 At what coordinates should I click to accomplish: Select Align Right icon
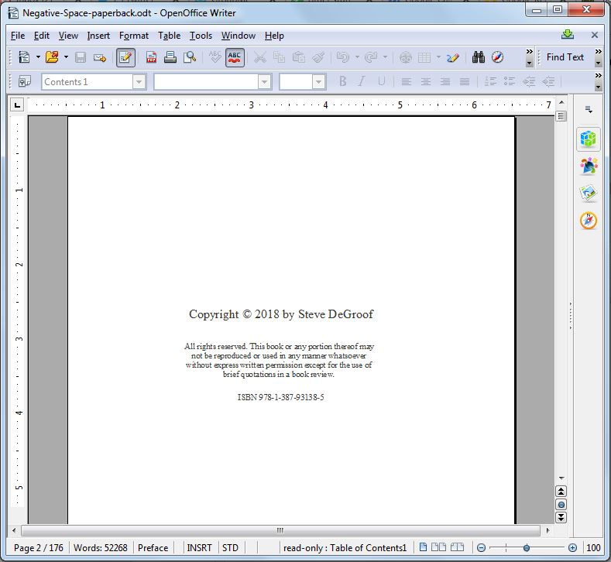(445, 82)
